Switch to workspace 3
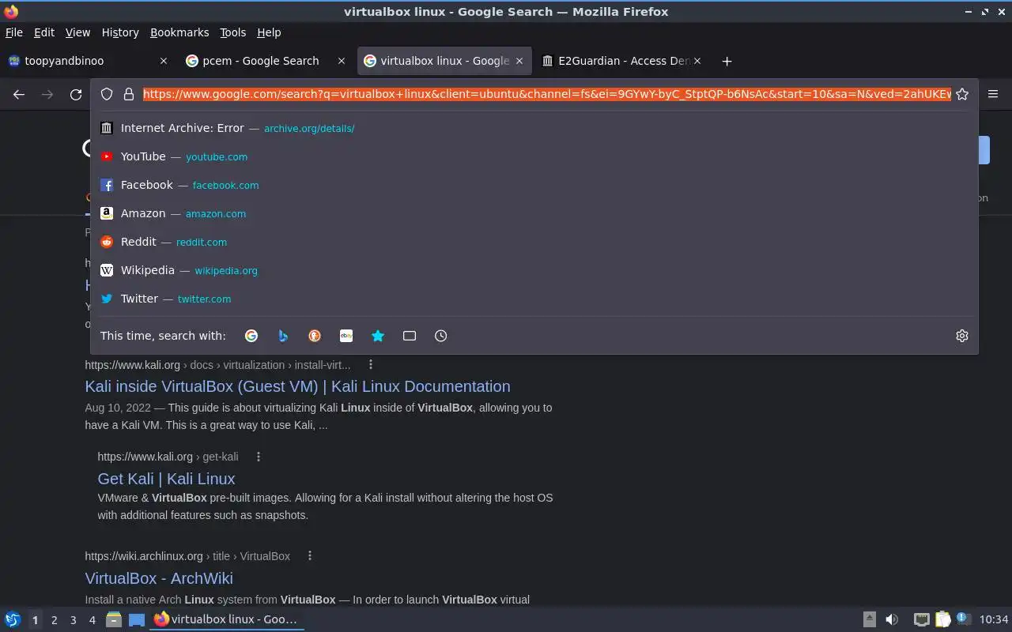 pos(73,620)
